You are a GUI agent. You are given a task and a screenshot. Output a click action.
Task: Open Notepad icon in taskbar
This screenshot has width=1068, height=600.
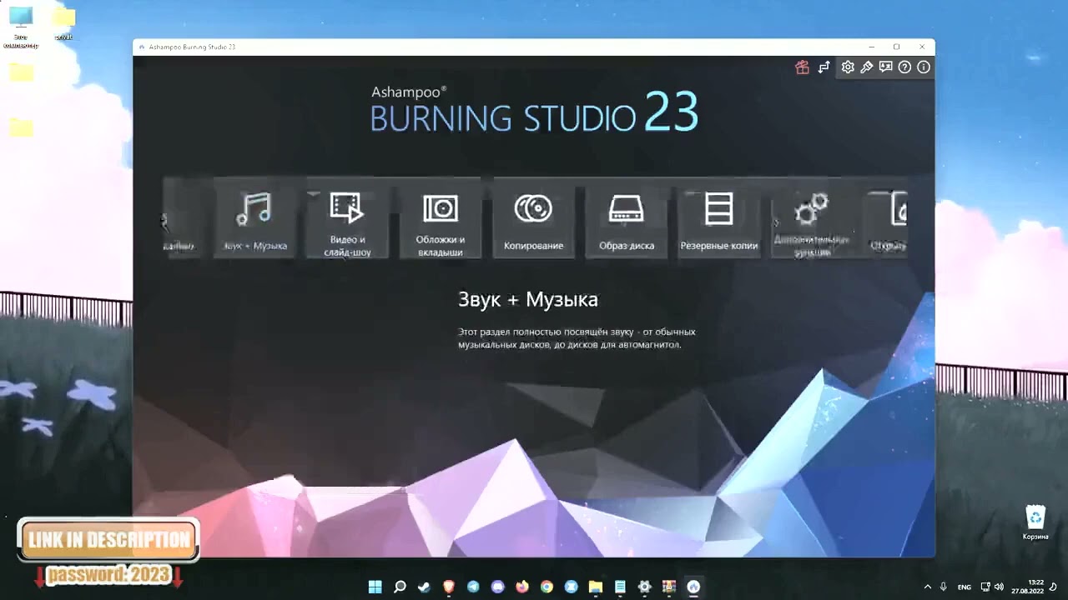(620, 587)
